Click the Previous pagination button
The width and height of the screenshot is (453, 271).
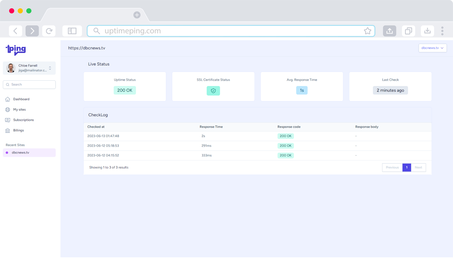(392, 167)
